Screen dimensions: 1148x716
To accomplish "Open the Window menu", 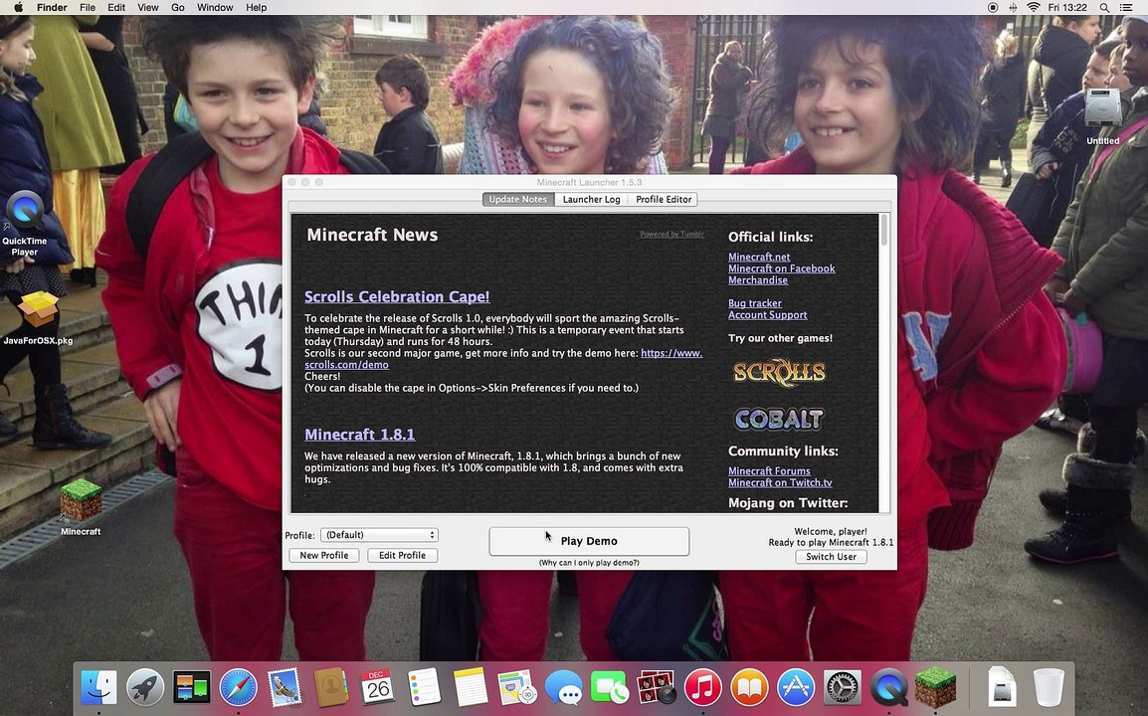I will 215,7.
